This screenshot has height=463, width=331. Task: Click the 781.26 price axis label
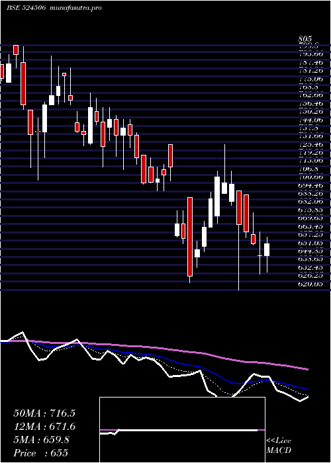(310, 71)
